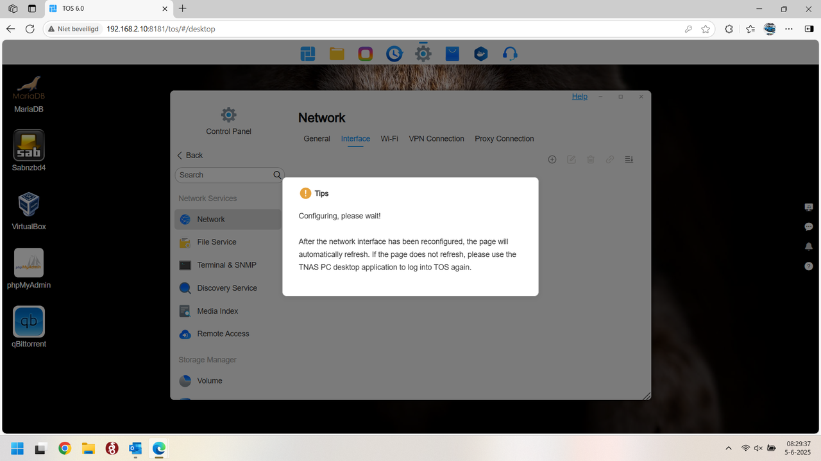Open the clock Backup icon in the top dock
The height and width of the screenshot is (461, 821).
[394, 53]
